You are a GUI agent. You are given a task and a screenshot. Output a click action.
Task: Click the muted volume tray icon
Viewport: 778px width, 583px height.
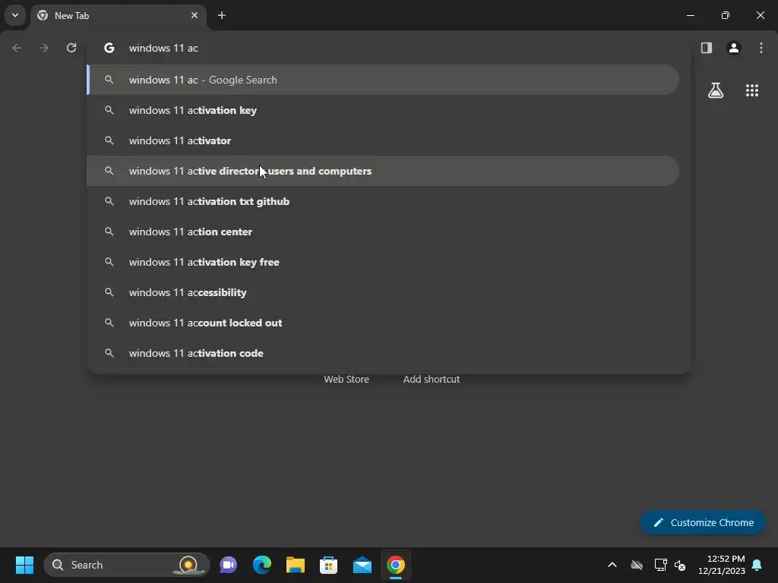coord(680,565)
